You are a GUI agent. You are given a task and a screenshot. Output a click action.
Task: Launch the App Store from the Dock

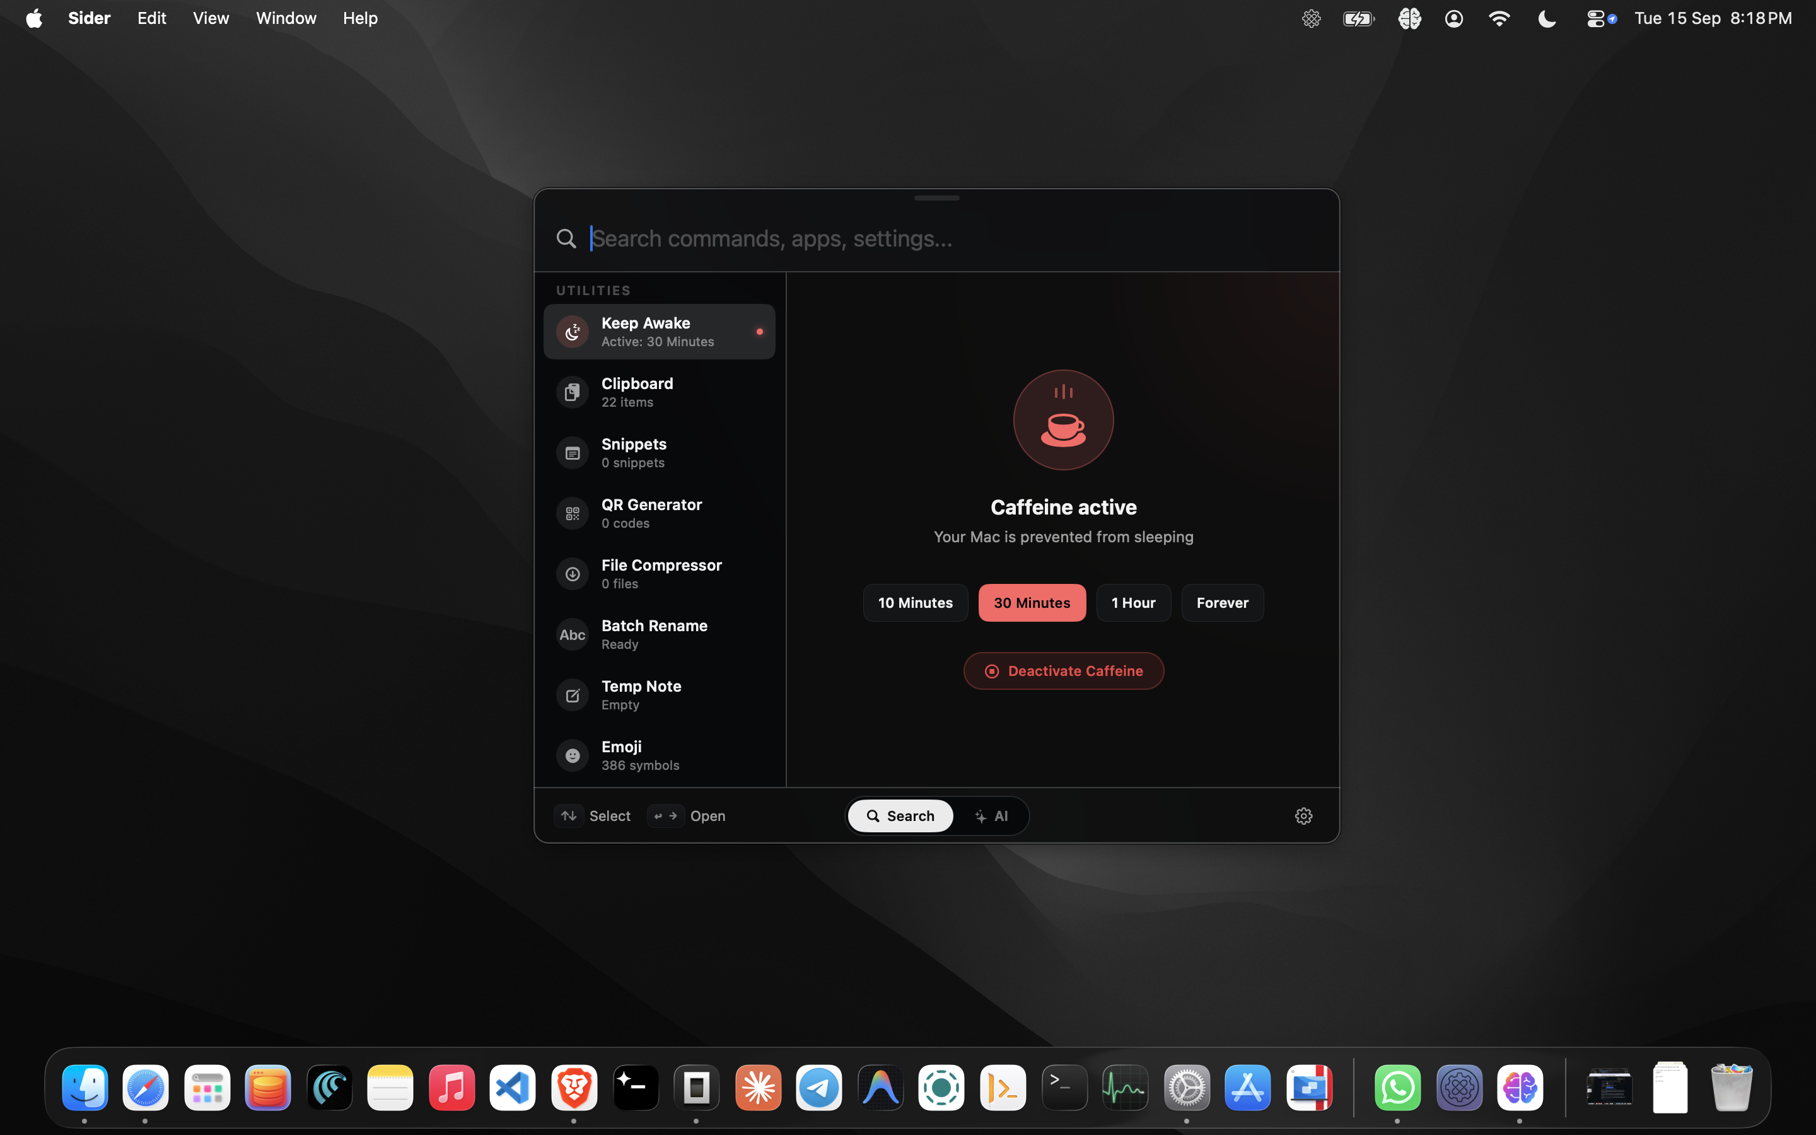click(x=1247, y=1088)
